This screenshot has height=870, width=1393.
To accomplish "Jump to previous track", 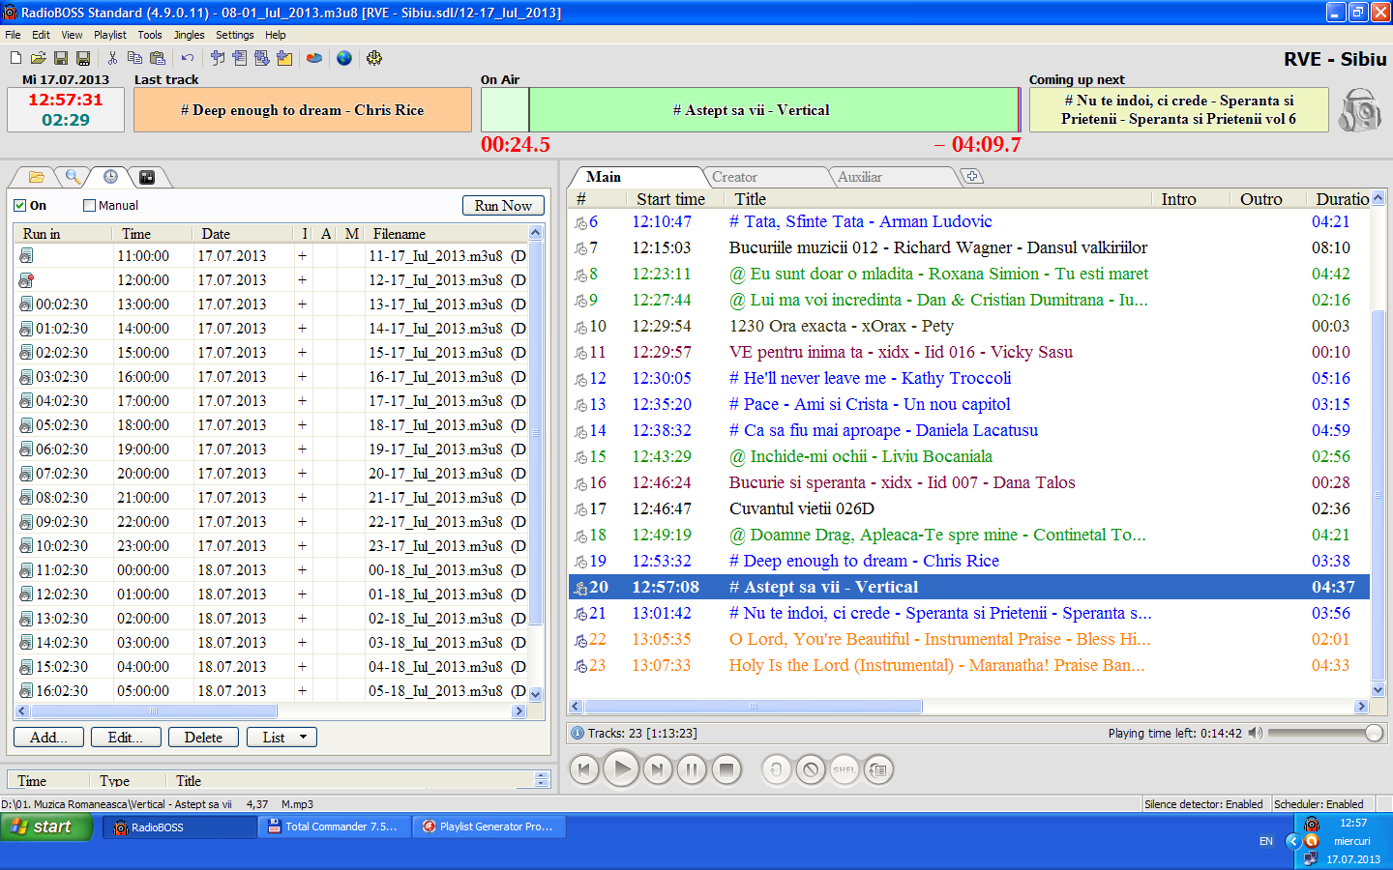I will point(584,770).
